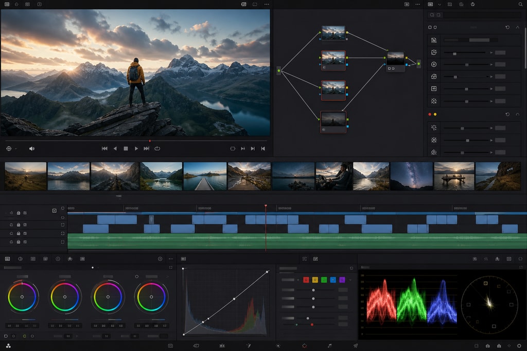Play the clip in reverse

click(115, 149)
